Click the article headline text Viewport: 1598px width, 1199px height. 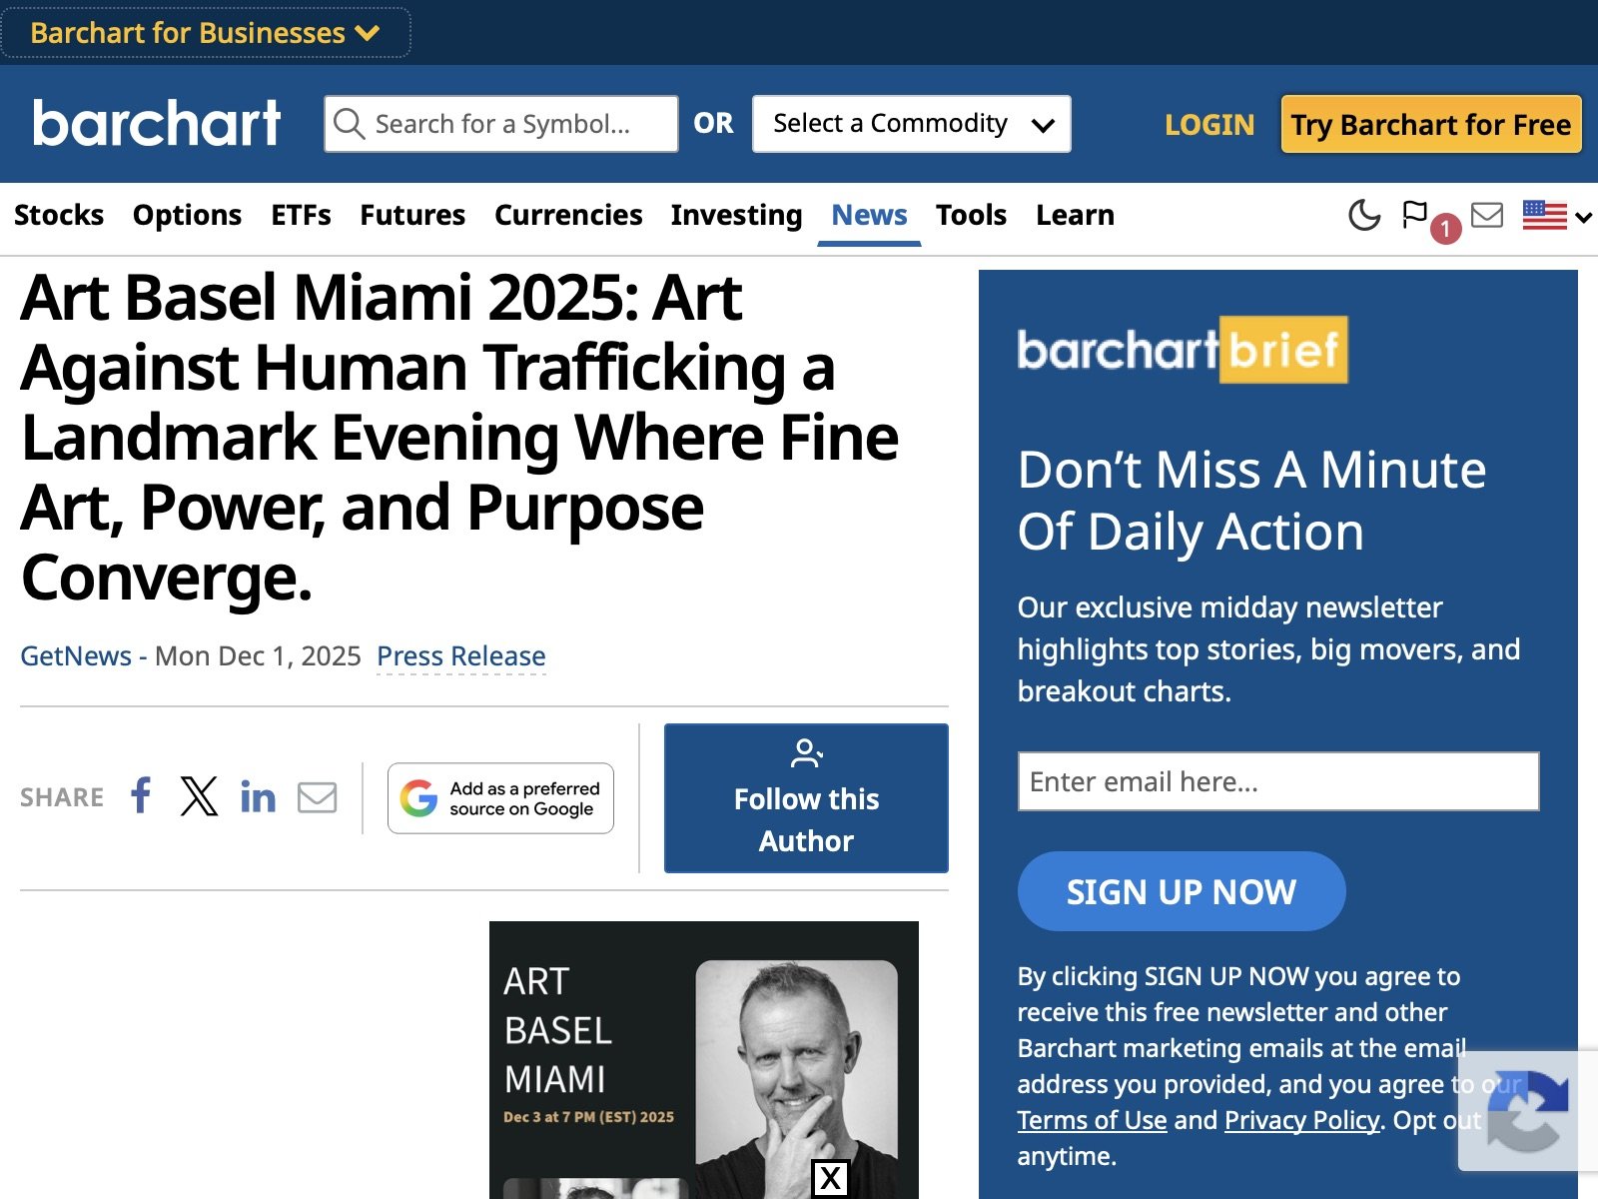point(460,438)
